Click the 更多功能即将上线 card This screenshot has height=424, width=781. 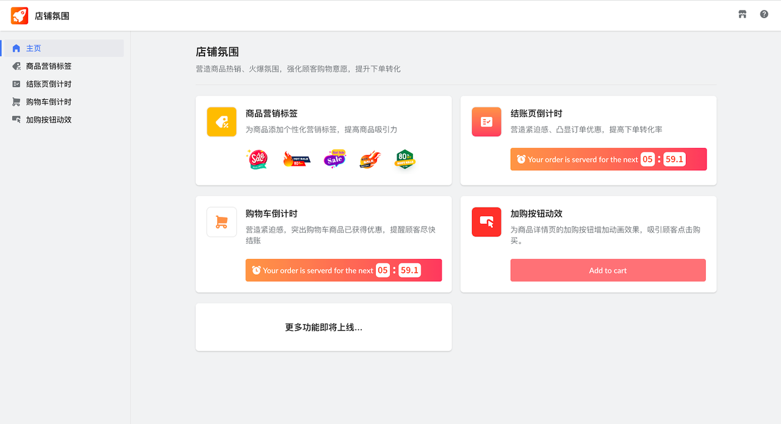323,327
